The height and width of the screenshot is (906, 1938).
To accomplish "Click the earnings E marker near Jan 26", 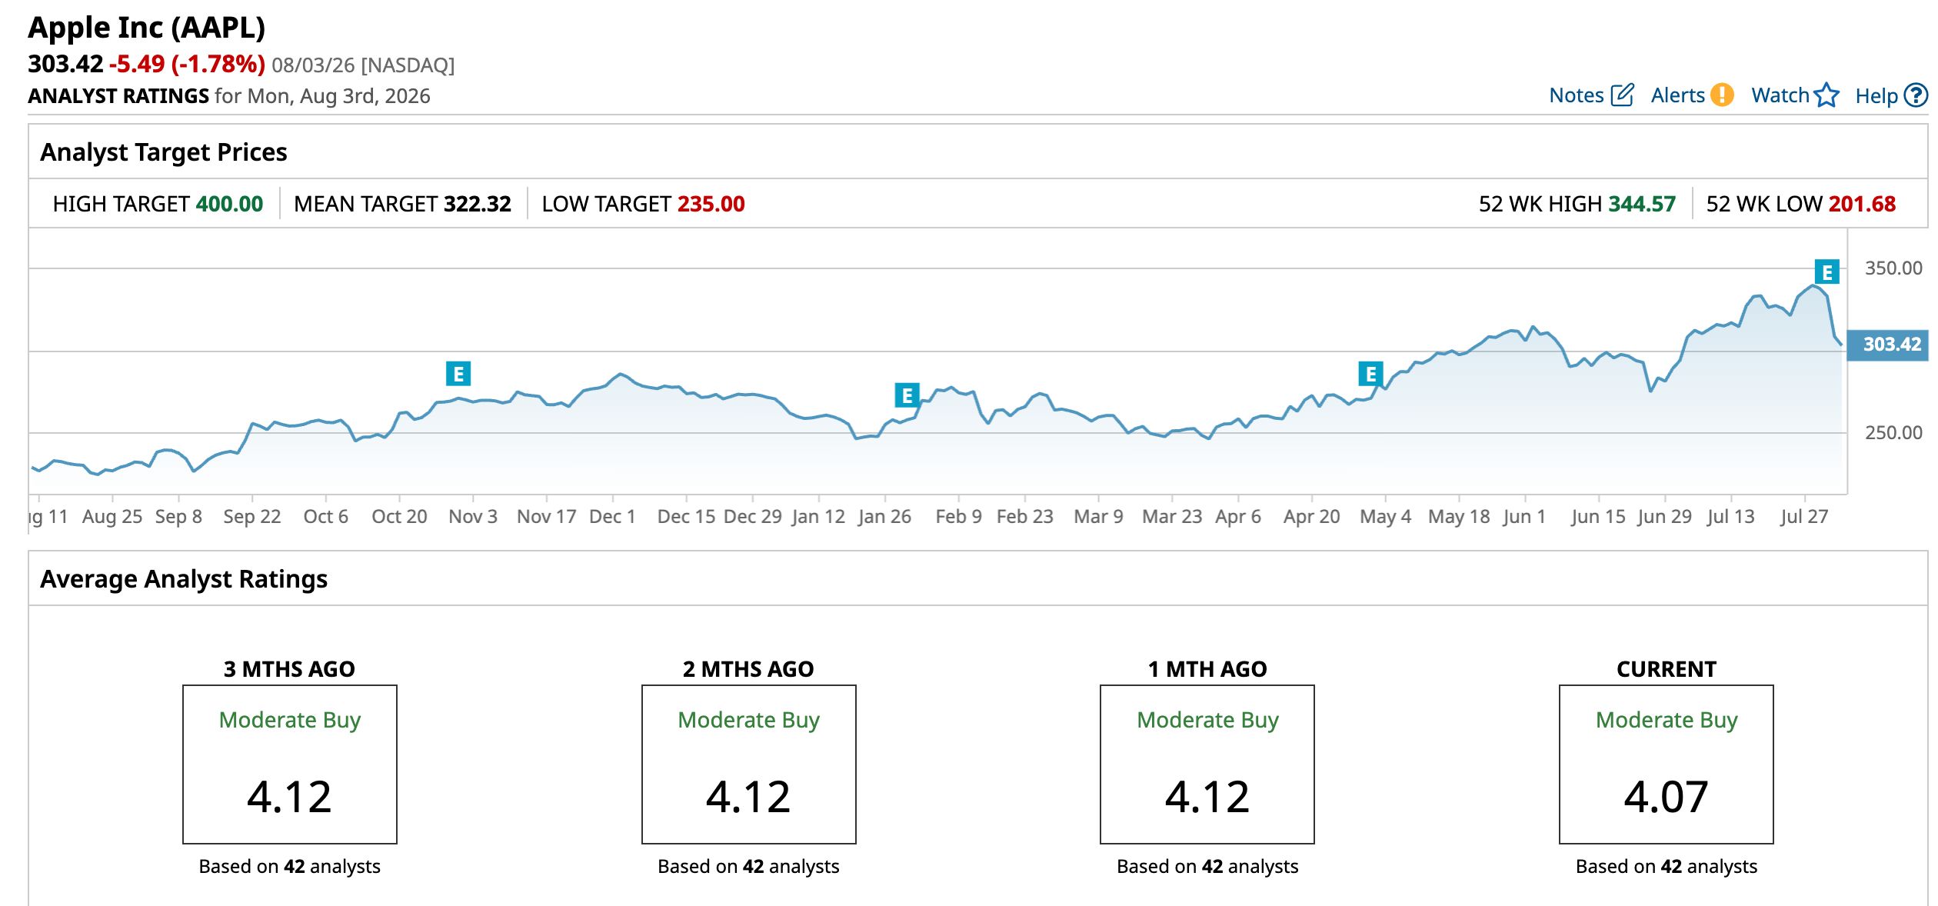I will (x=907, y=395).
